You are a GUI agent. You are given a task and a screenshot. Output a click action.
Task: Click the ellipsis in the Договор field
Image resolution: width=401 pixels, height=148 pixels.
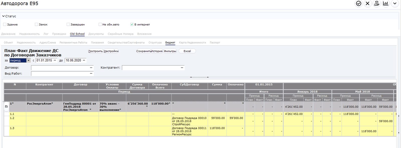click(91, 68)
